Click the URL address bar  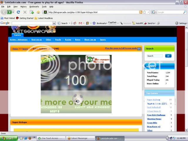(93, 12)
